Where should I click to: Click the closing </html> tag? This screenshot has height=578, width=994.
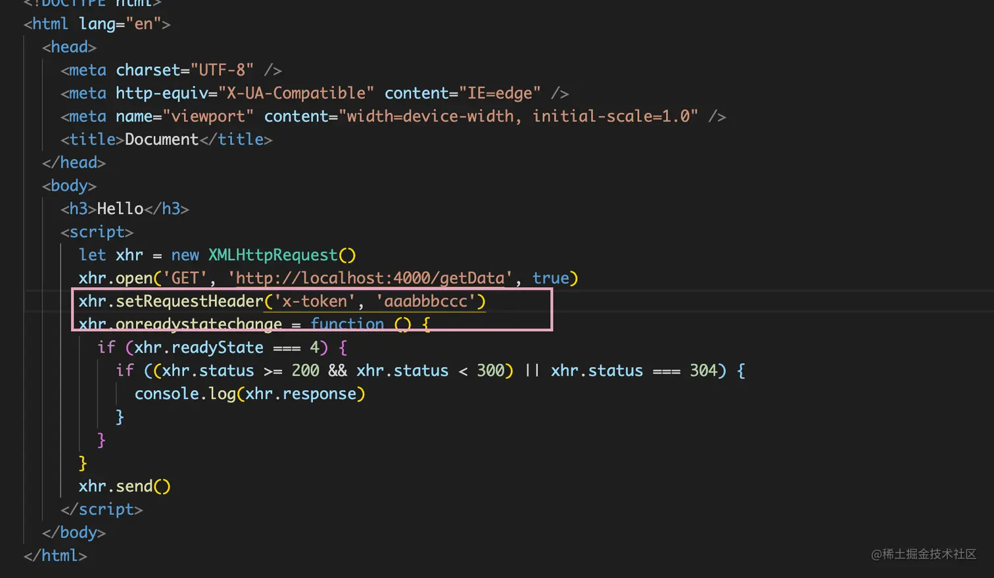(55, 556)
